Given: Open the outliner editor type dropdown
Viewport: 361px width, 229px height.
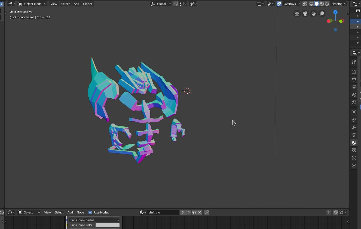Looking at the screenshot, I should pyautogui.click(x=356, y=4).
